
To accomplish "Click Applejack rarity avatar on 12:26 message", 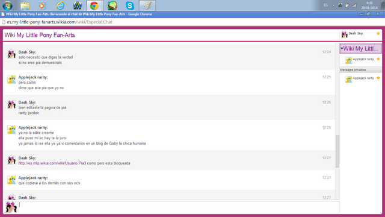I will [x=11, y=130].
